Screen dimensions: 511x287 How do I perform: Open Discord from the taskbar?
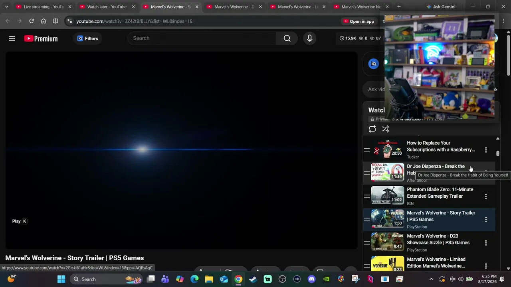click(x=311, y=279)
